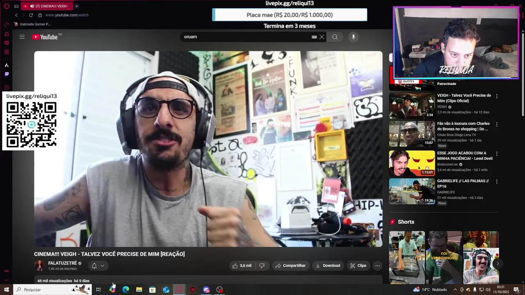Start voice search with microphone
The image size is (525, 295).
tap(354, 37)
